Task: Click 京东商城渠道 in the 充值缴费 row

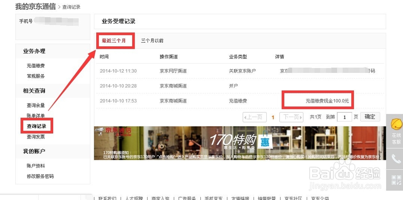Action: coord(173,101)
